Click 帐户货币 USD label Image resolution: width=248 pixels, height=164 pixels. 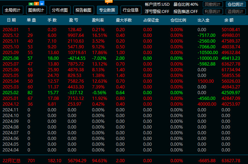click(x=157, y=4)
